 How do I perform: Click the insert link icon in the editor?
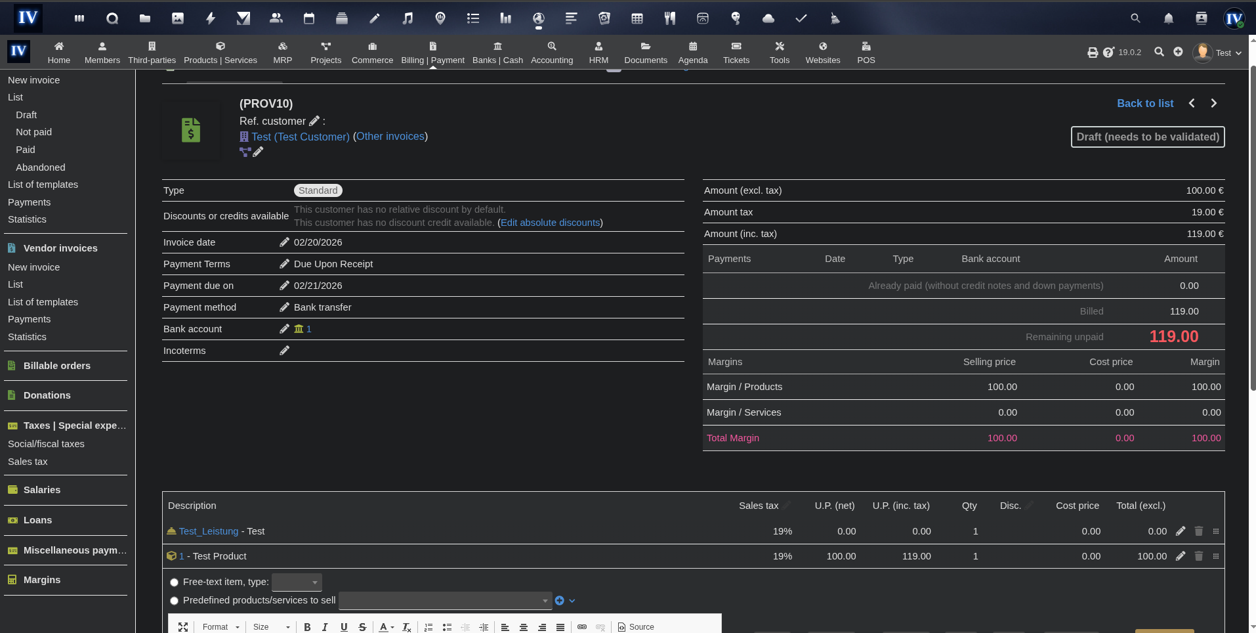coord(581,627)
